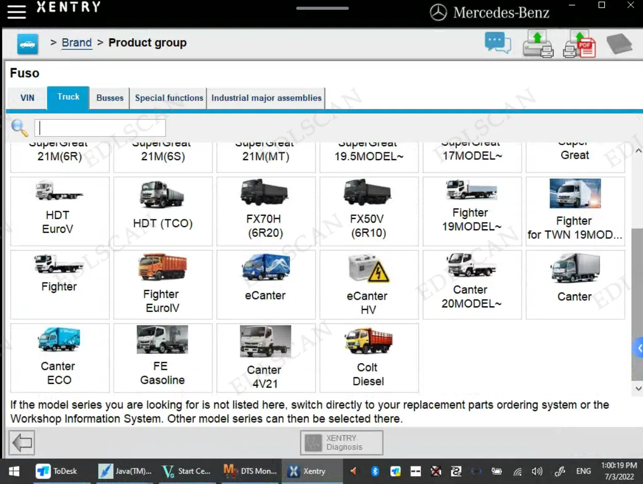Click the crossed-out network tray icon

tap(436, 471)
